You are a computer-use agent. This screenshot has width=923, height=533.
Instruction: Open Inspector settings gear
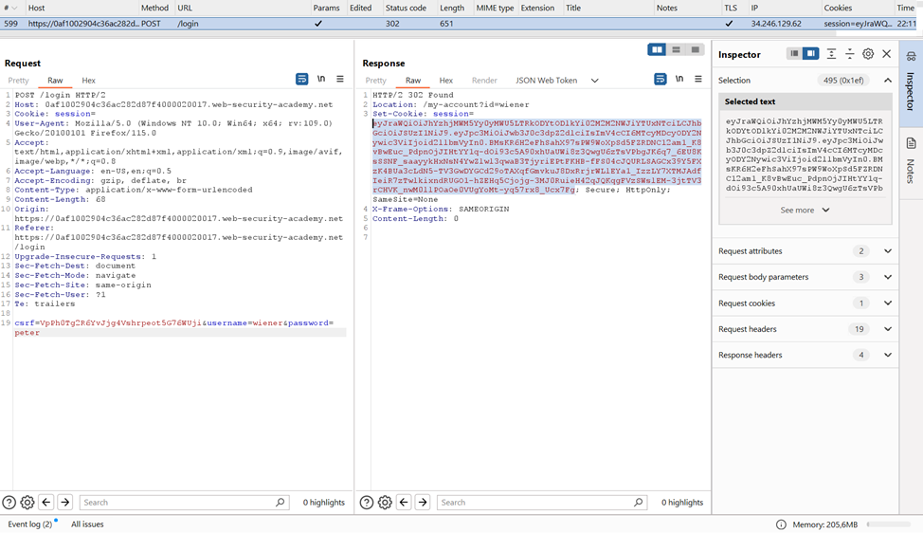coord(868,54)
